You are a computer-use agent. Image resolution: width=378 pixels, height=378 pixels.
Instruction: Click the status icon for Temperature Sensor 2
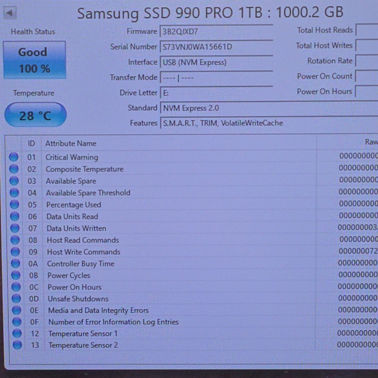coord(17,345)
